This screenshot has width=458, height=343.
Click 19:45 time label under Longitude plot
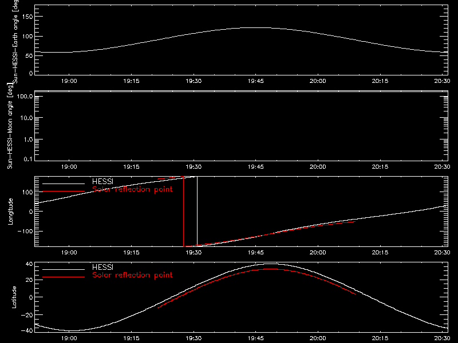pyautogui.click(x=255, y=253)
